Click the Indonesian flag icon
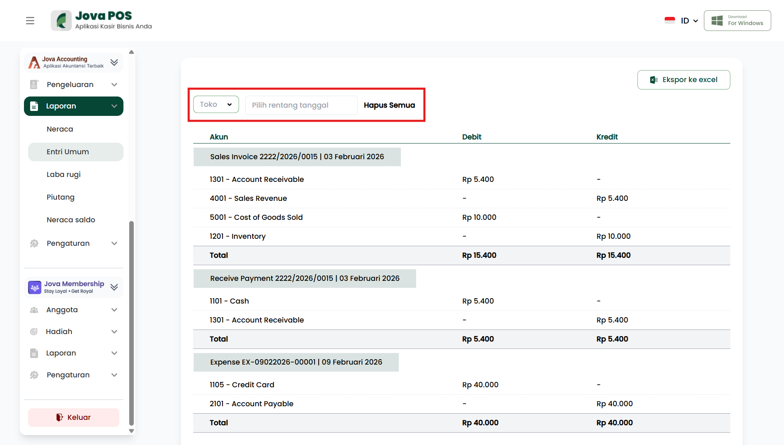The width and height of the screenshot is (784, 445). pyautogui.click(x=670, y=20)
